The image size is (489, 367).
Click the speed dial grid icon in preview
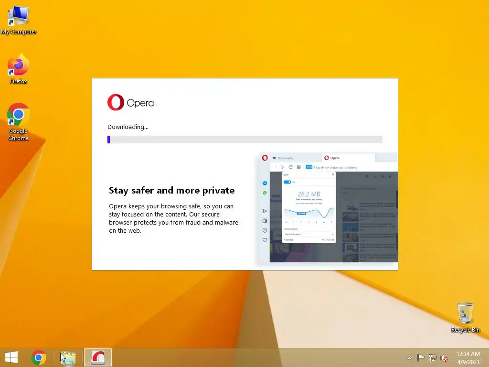point(299,167)
